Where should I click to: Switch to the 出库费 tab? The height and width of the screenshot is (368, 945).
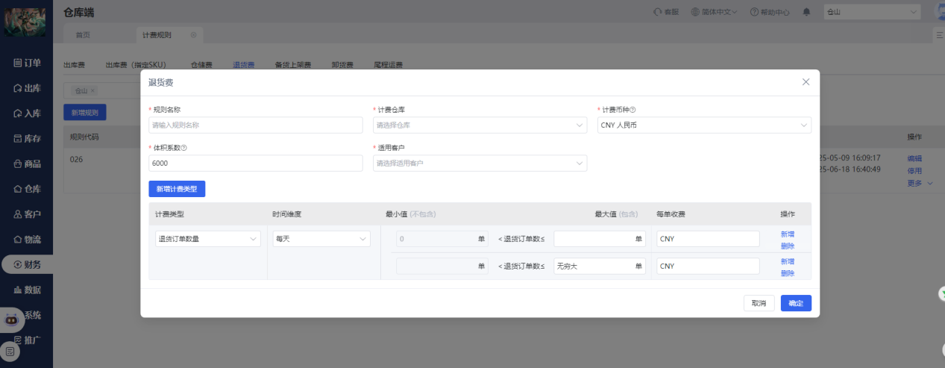(74, 65)
